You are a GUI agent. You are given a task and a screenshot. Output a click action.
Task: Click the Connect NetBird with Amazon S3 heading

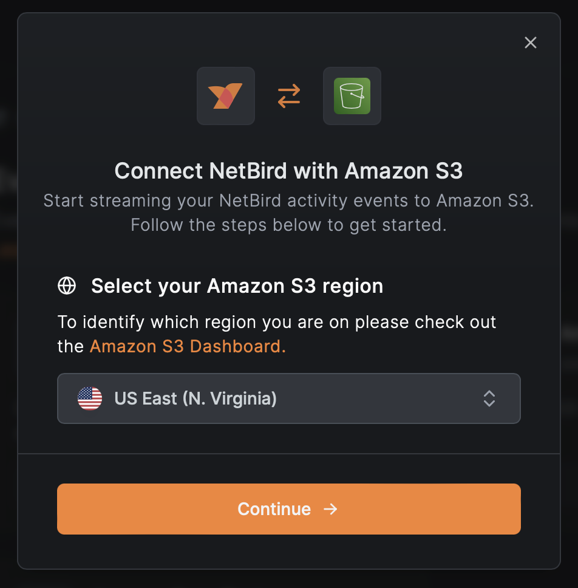coord(288,171)
